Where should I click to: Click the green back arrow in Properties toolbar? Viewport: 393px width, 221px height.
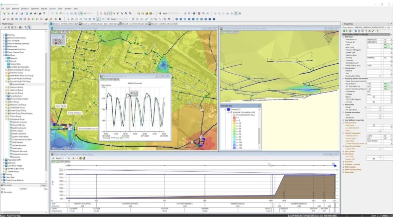(x=344, y=30)
